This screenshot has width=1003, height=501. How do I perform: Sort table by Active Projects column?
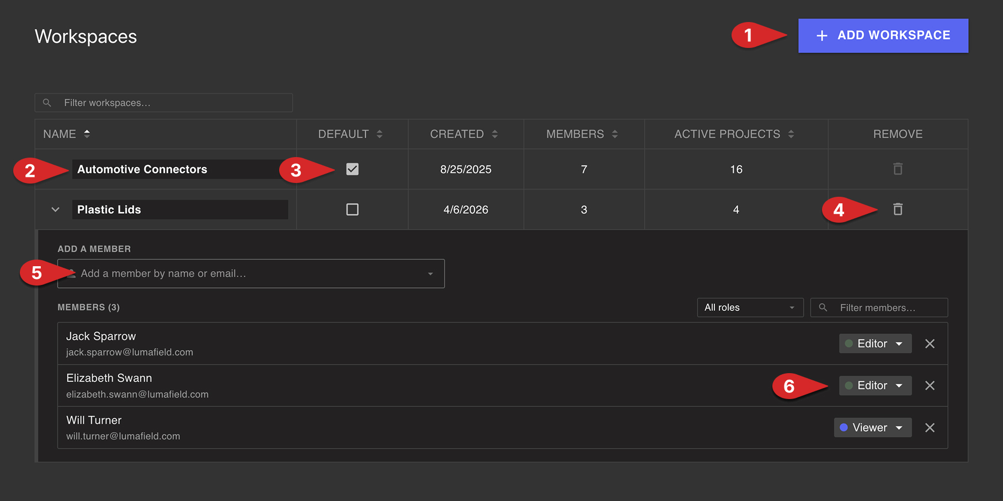734,134
